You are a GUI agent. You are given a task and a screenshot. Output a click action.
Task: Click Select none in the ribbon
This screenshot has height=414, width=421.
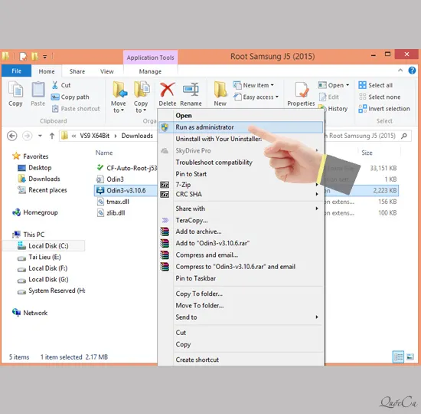[380, 97]
